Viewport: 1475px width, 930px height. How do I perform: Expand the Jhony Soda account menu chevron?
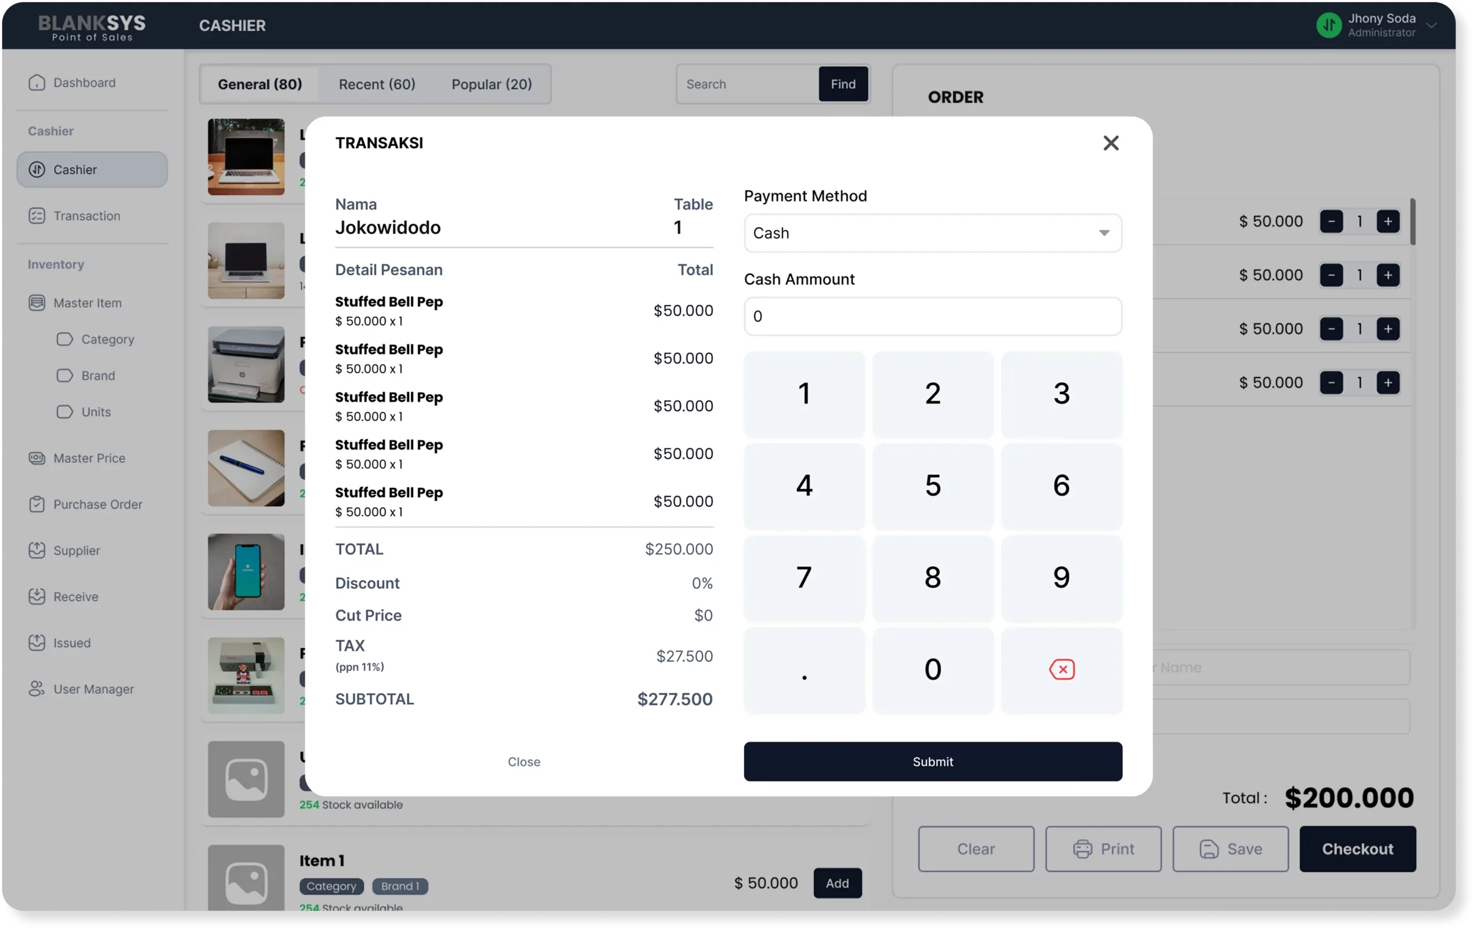click(x=1432, y=25)
